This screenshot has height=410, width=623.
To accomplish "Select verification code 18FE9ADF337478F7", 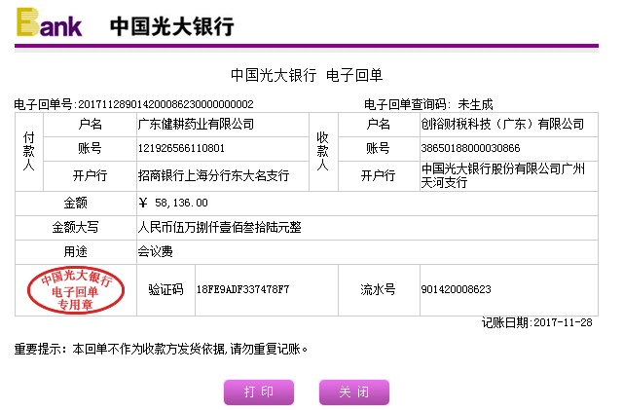I will [242, 289].
